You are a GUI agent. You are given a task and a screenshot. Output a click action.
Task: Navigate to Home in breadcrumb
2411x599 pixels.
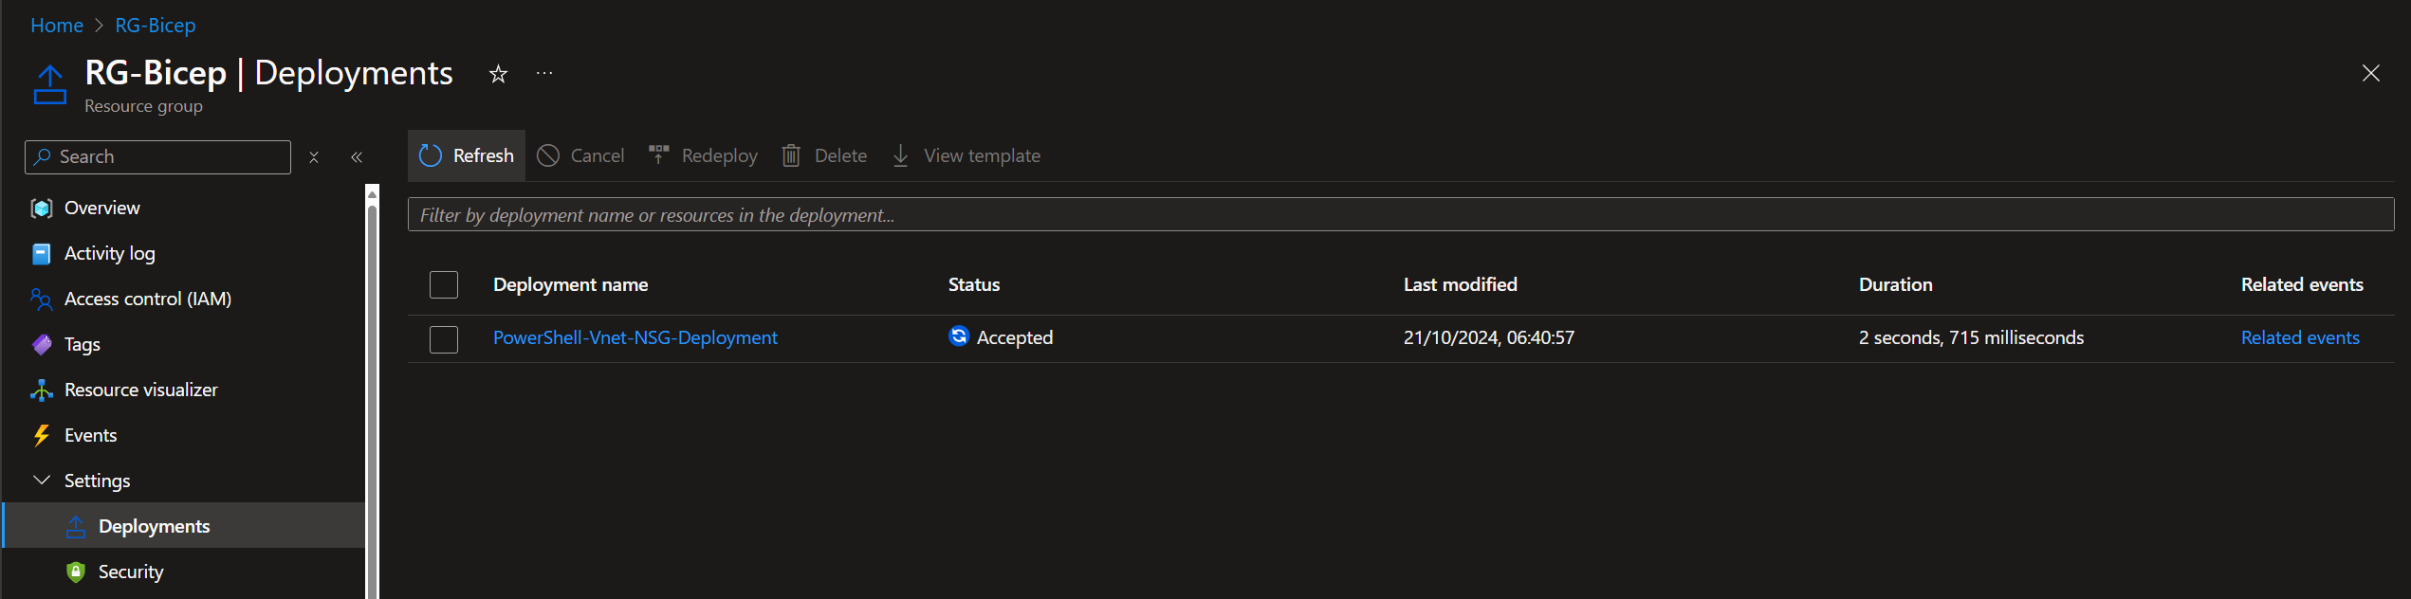point(57,26)
